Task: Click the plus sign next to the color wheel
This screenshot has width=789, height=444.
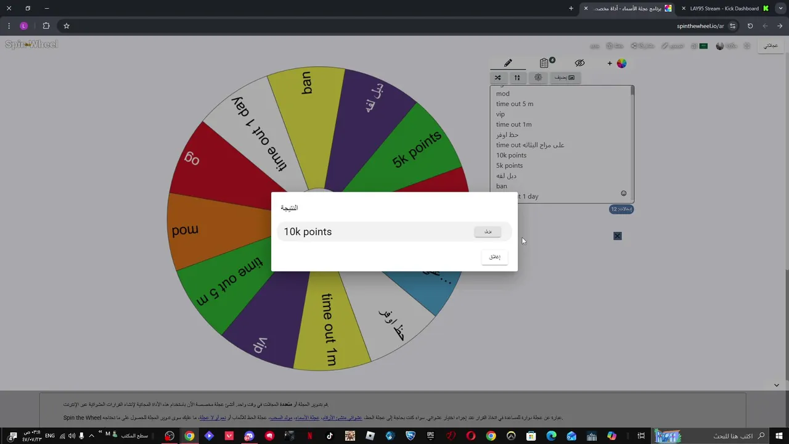Action: (610, 63)
